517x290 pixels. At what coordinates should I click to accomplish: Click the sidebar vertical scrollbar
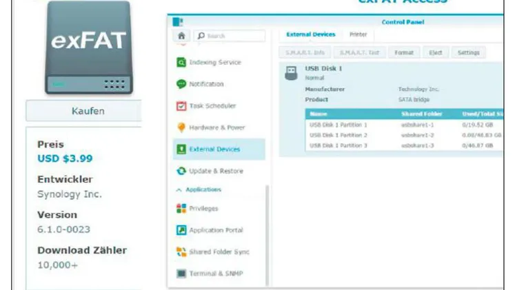pyautogui.click(x=267, y=236)
